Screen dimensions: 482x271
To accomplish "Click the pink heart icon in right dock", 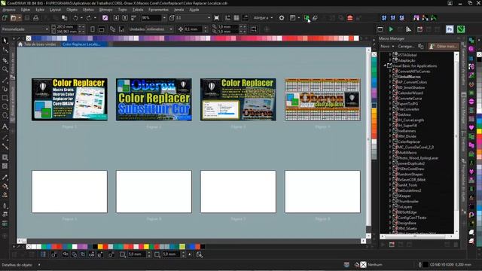I will 471,127.
